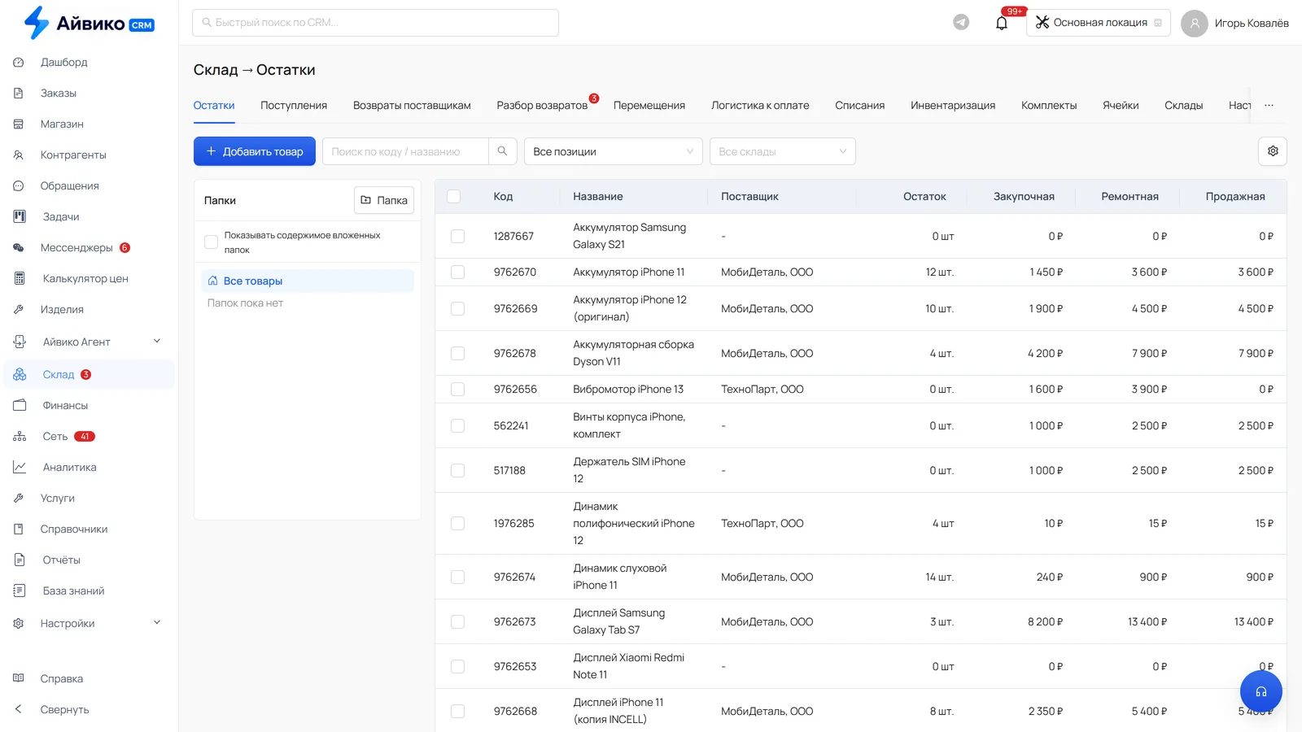Viewport: 1302px width, 732px height.
Task: Open the notifications bell
Action: tap(1002, 23)
